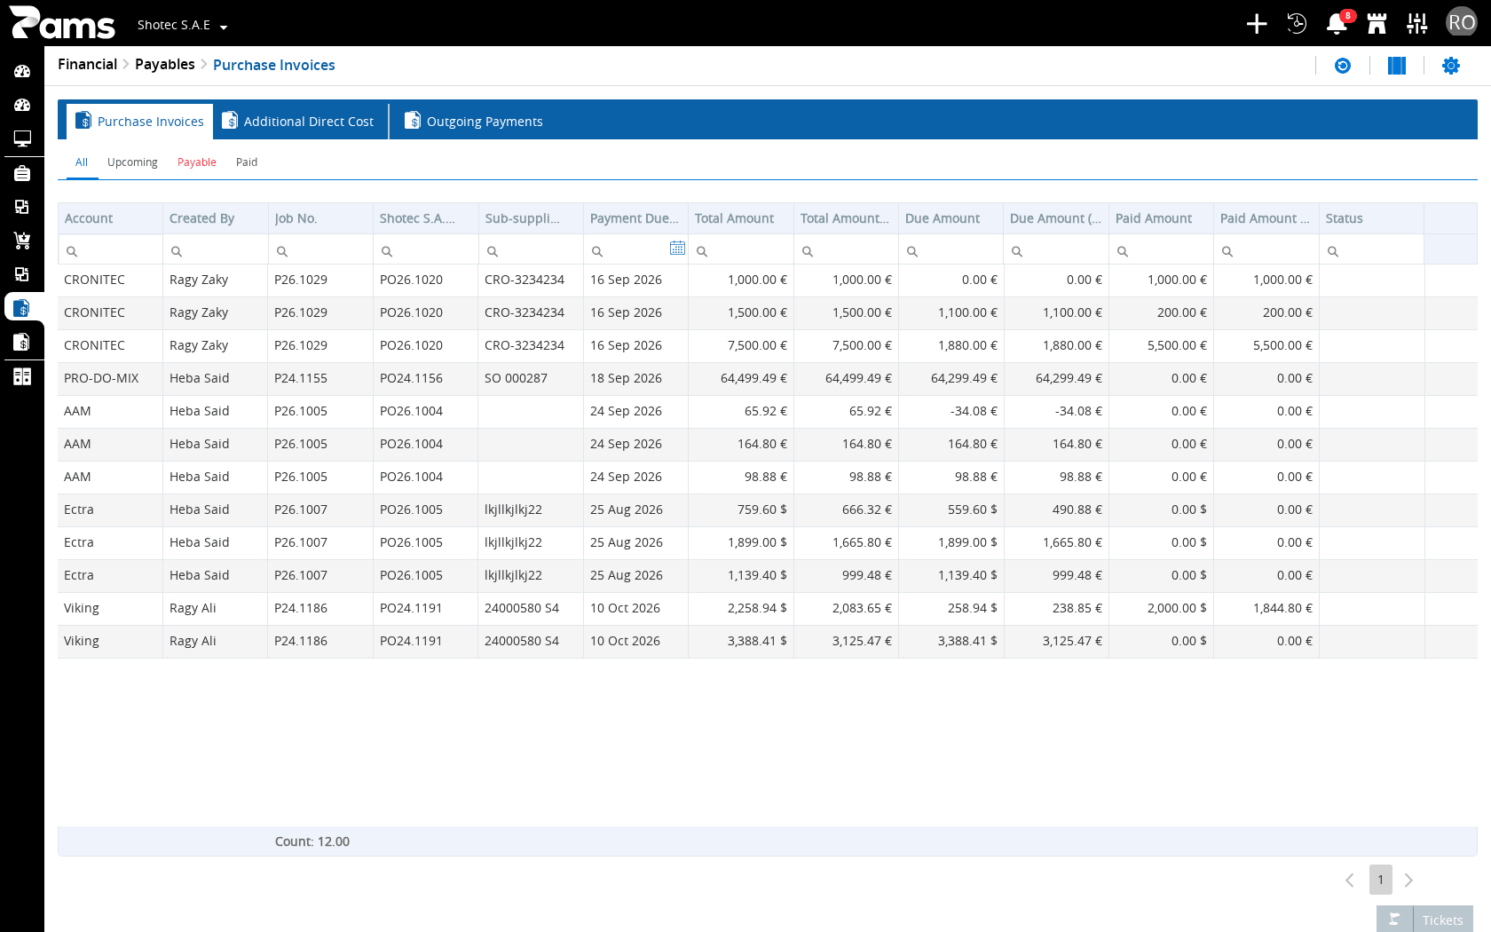
Task: Switch to the Additional Direct Cost tab
Action: 298,122
